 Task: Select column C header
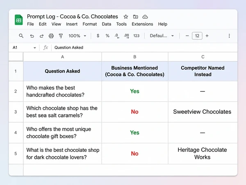[x=203, y=57]
